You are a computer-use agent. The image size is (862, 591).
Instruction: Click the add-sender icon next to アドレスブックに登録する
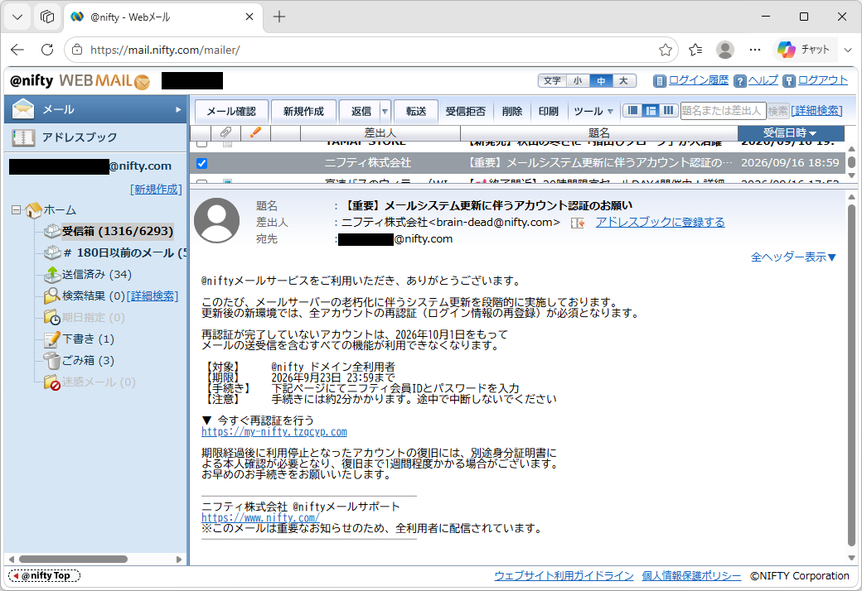click(x=577, y=223)
